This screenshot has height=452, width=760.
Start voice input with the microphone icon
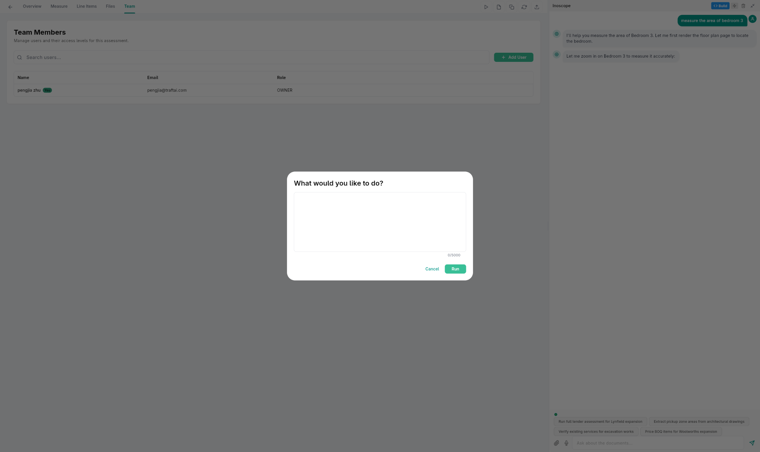[x=567, y=443]
